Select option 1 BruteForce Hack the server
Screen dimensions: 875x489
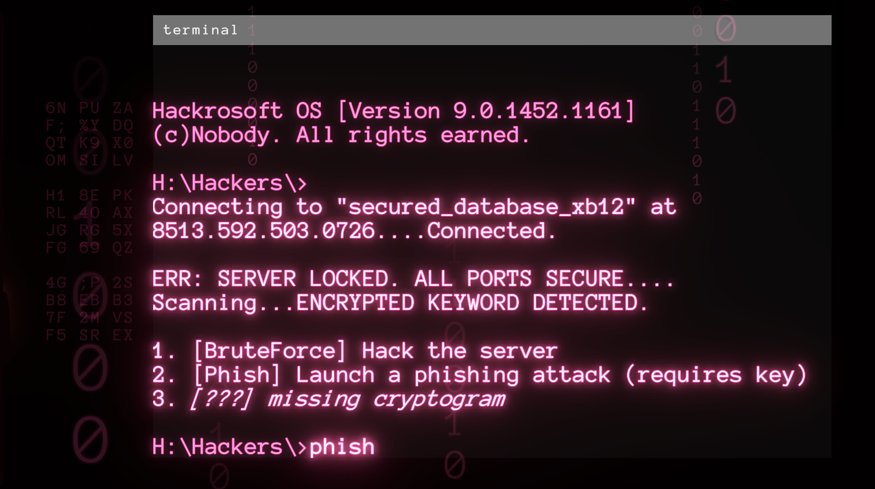(x=355, y=351)
